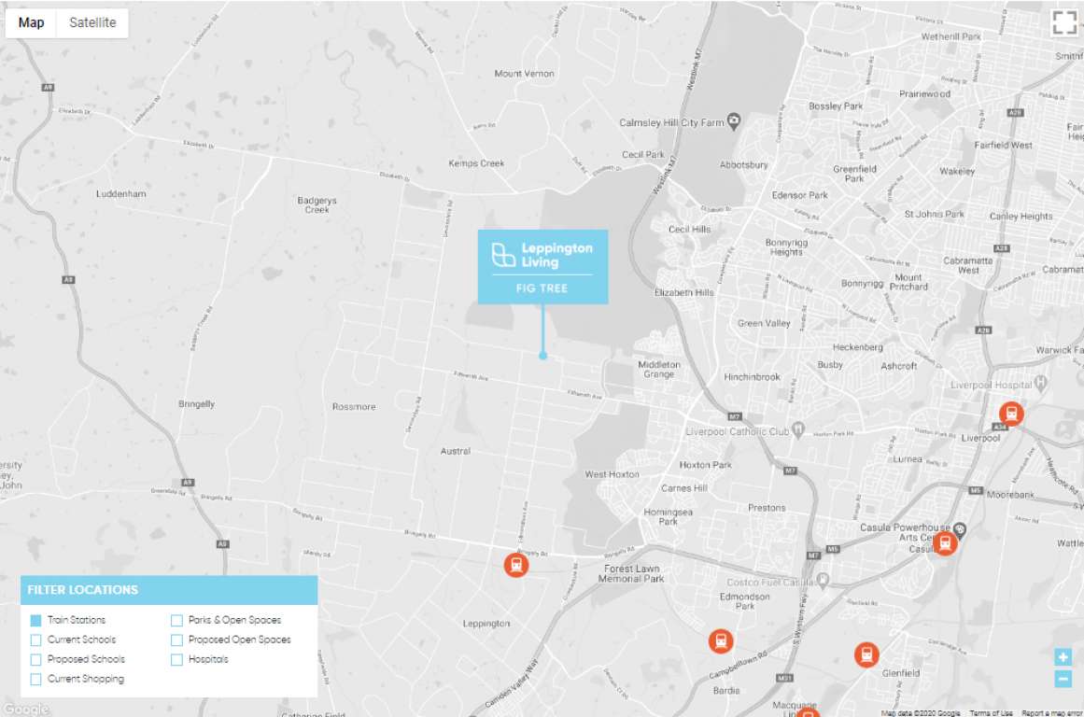Select the Casula train station marker
This screenshot has width=1084, height=717.
[x=945, y=543]
